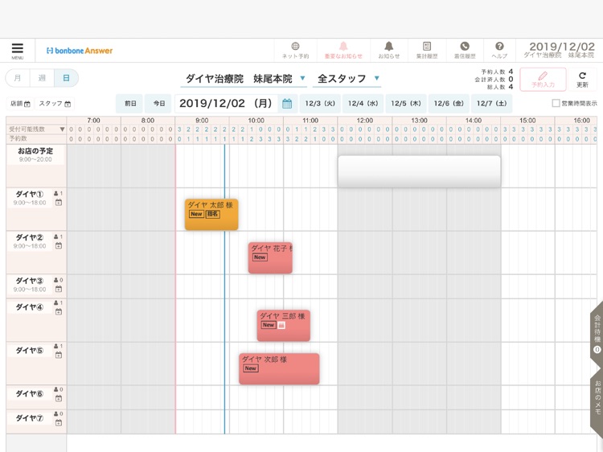Toggle the スタッフ view button

[x=55, y=104]
